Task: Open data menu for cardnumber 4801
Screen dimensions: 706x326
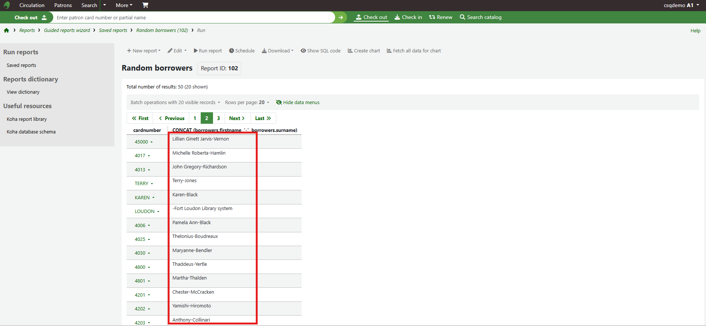Action: (x=142, y=281)
